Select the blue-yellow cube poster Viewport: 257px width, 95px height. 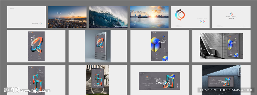(159, 46)
